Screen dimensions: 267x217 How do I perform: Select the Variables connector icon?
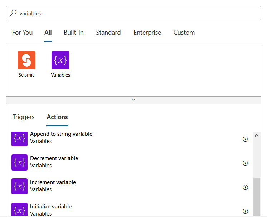pos(60,60)
